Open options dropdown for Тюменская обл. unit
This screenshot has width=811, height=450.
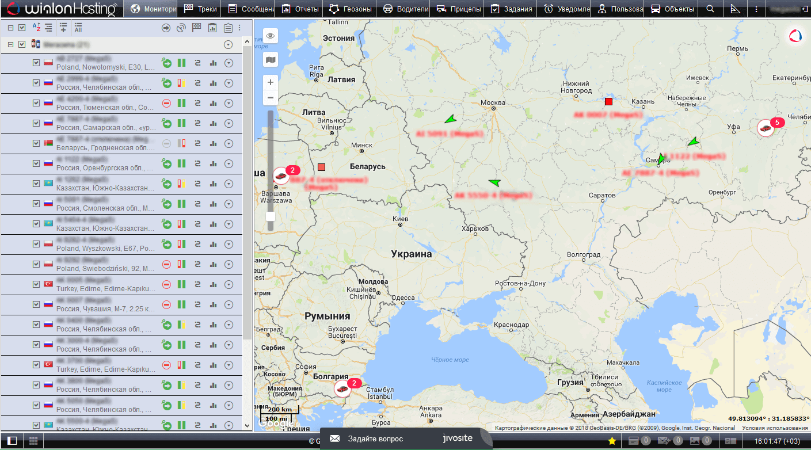point(229,104)
